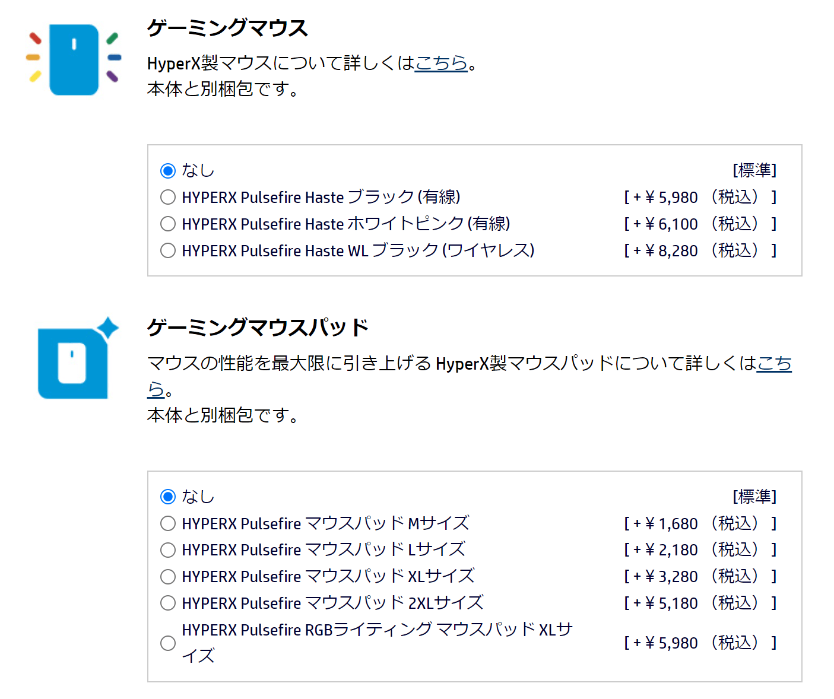The height and width of the screenshot is (699, 834).
Task: Select Pulsefire RGBライティング マウスパッド XL
Action: [x=168, y=643]
